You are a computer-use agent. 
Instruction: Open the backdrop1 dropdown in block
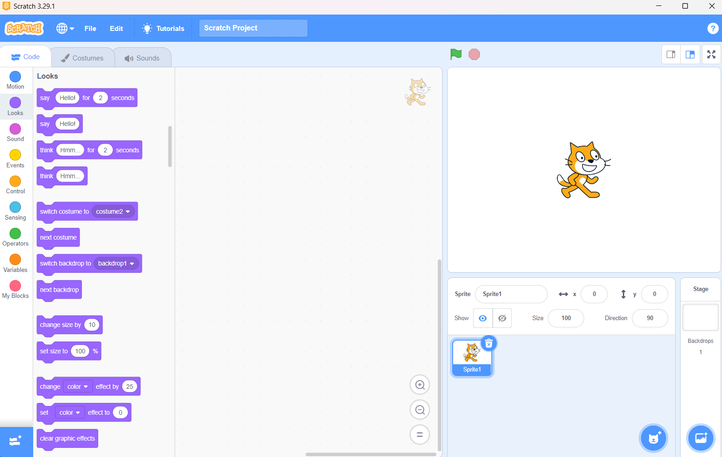pyautogui.click(x=132, y=264)
